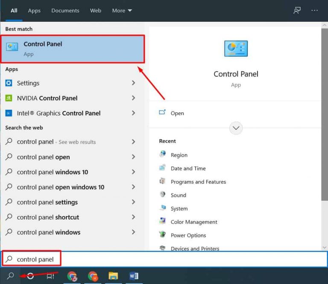Image resolution: width=328 pixels, height=284 pixels.
Task: Click the preview pane vertical scrollbar
Action: coord(325,114)
